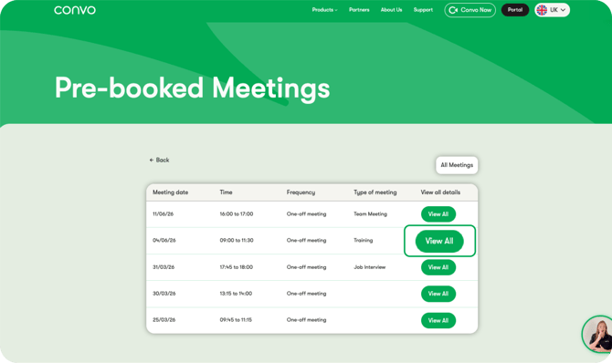Image resolution: width=612 pixels, height=363 pixels.
Task: Click the View all details column header
Action: coord(440,192)
